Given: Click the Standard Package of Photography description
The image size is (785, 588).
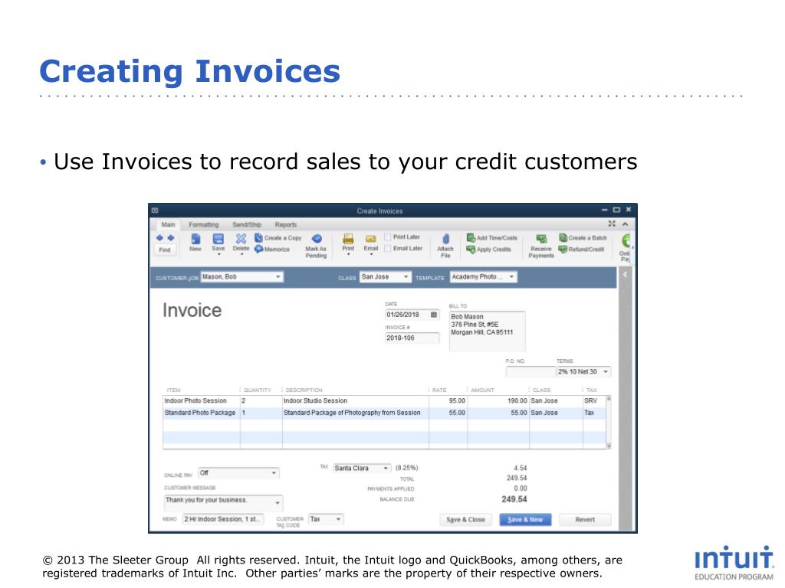Looking at the screenshot, I should point(355,413).
